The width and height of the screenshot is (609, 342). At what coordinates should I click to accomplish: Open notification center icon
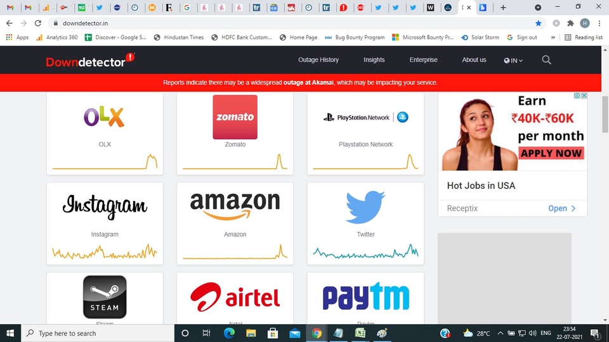click(x=596, y=333)
